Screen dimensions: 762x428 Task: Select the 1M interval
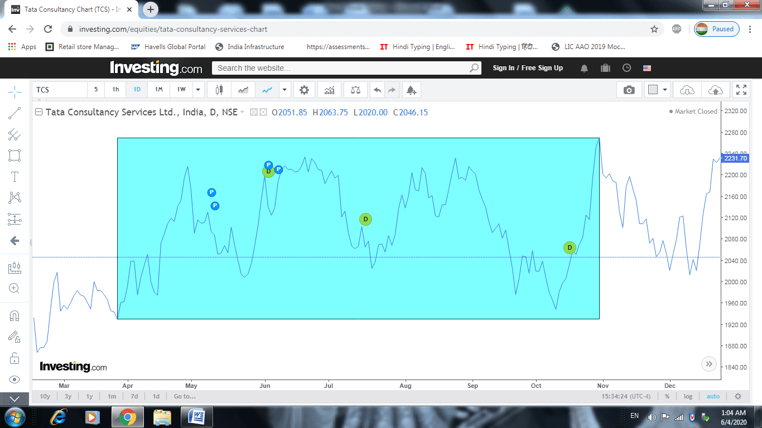pos(159,90)
